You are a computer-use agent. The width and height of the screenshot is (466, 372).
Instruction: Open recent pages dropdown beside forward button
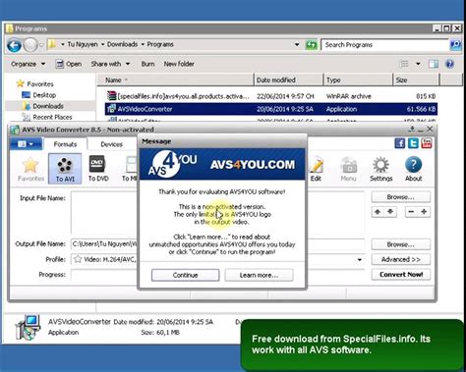tap(41, 45)
